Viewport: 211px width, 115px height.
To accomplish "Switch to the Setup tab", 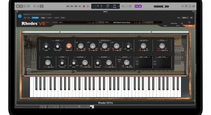I will pos(178,26).
